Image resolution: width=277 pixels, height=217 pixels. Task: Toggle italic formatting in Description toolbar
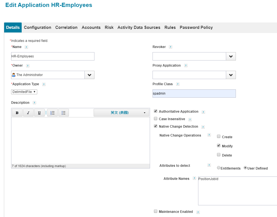[28, 113]
